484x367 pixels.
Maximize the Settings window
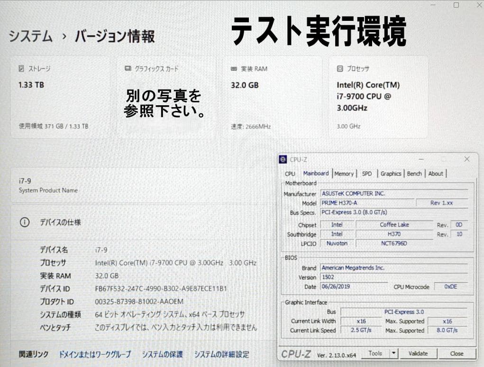456,5
